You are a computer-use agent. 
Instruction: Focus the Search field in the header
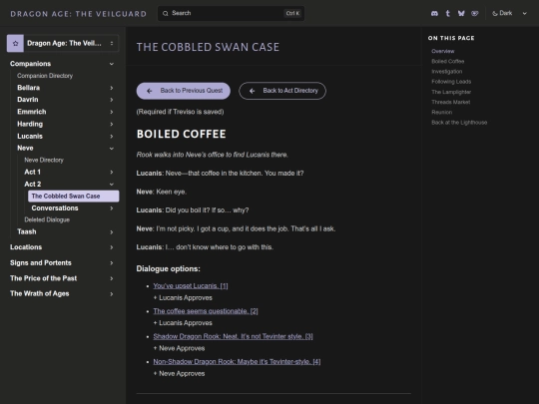[231, 13]
